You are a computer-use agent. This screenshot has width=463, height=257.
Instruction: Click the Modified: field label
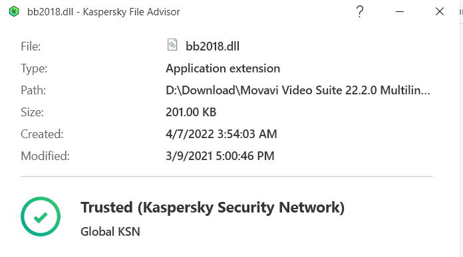click(x=45, y=156)
